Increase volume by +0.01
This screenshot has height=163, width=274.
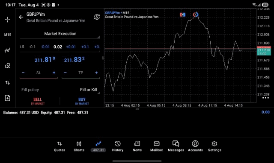[x=71, y=47]
